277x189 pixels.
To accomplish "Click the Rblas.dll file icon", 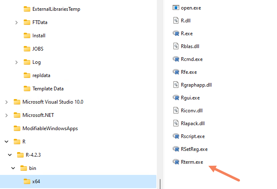I will [176, 46].
